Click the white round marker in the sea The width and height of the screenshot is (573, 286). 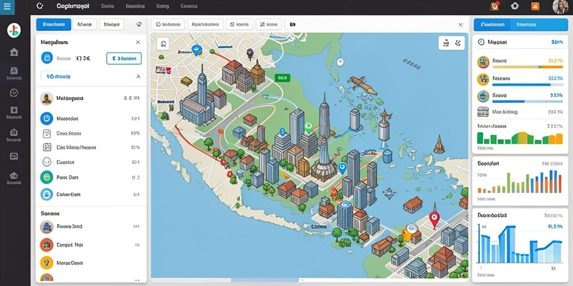tap(340, 63)
